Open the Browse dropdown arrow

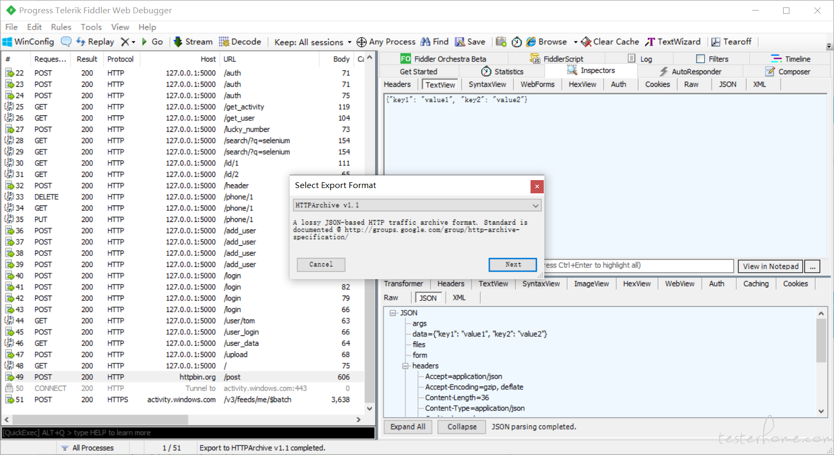[576, 42]
